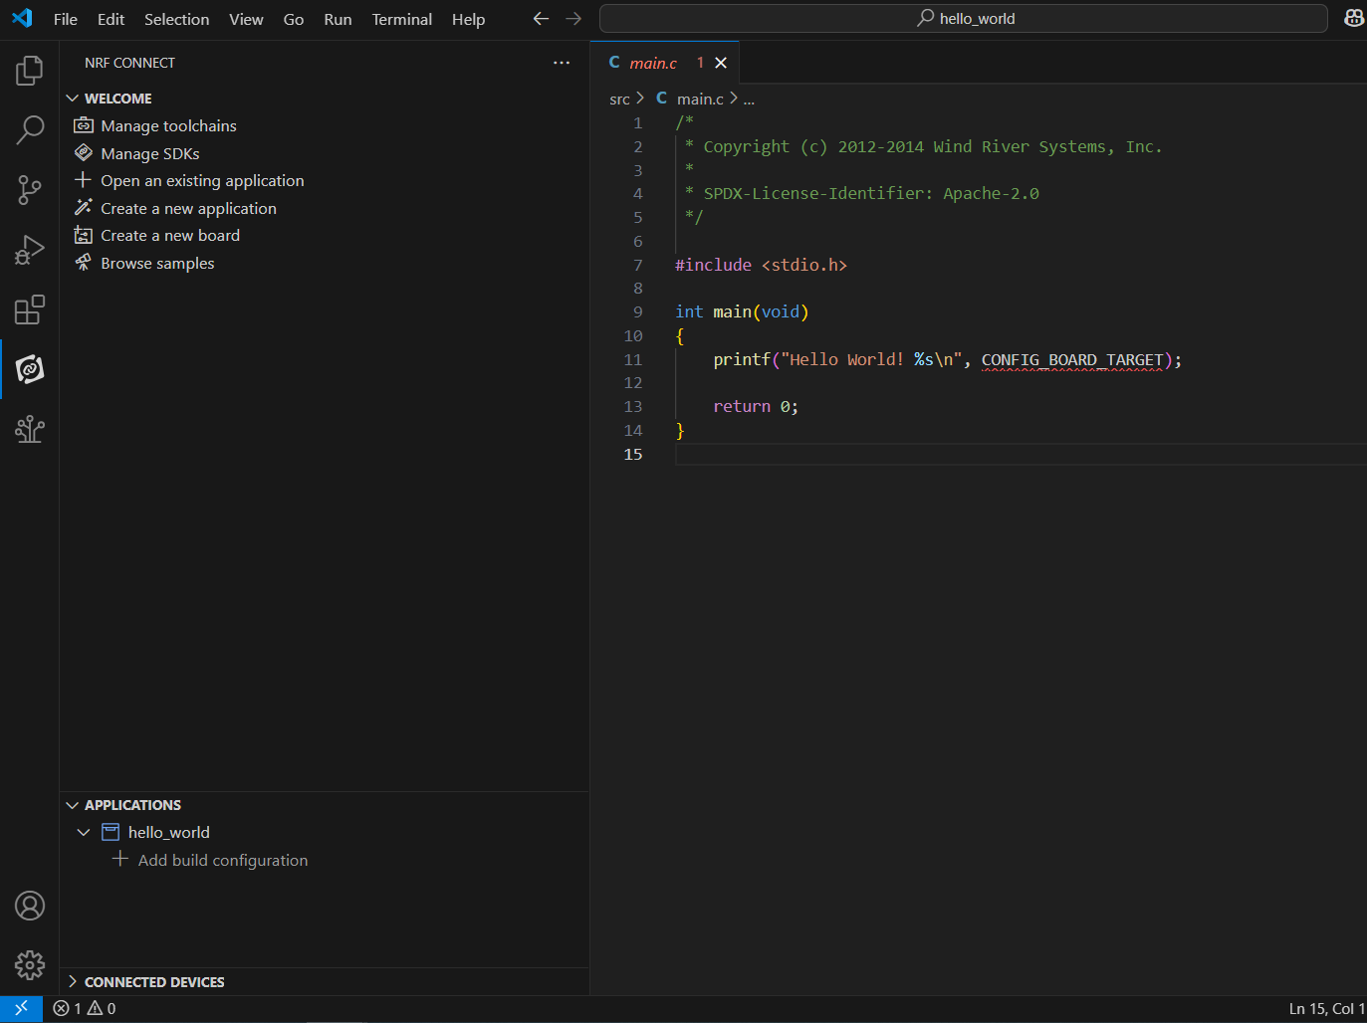1367x1023 pixels.
Task: Open the Selection menu
Action: [x=176, y=19]
